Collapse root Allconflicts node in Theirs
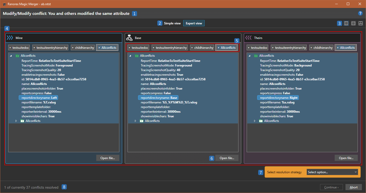The height and width of the screenshot is (193, 366). 249,56
